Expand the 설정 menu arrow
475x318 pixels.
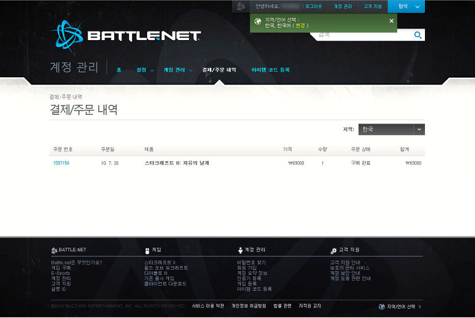(x=152, y=70)
